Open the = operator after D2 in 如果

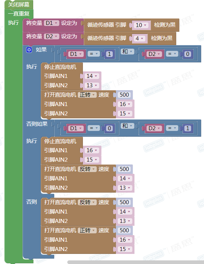pos(172,54)
